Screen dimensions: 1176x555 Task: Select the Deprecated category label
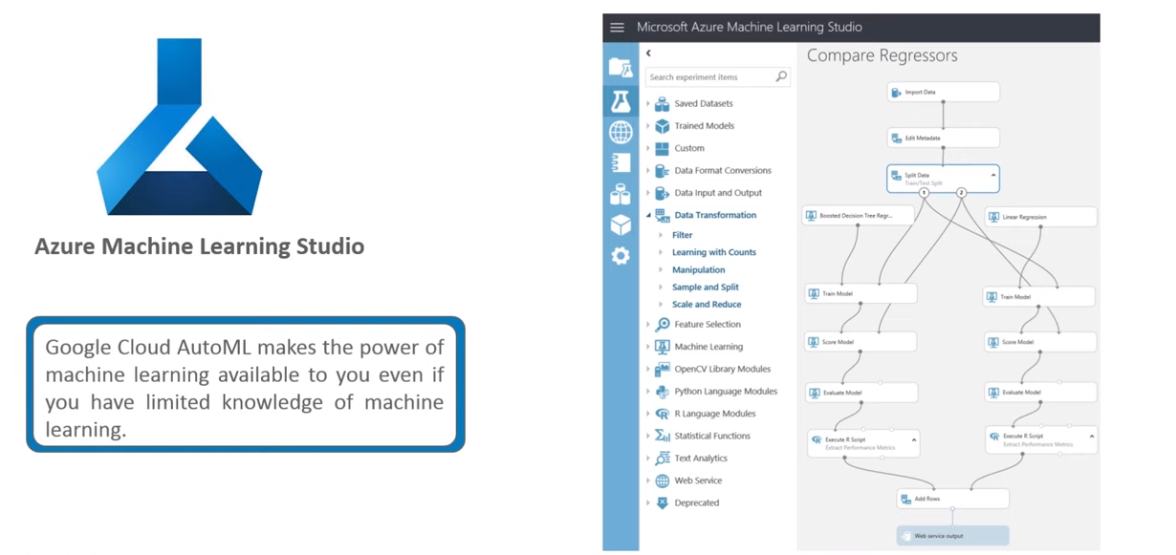(x=697, y=502)
